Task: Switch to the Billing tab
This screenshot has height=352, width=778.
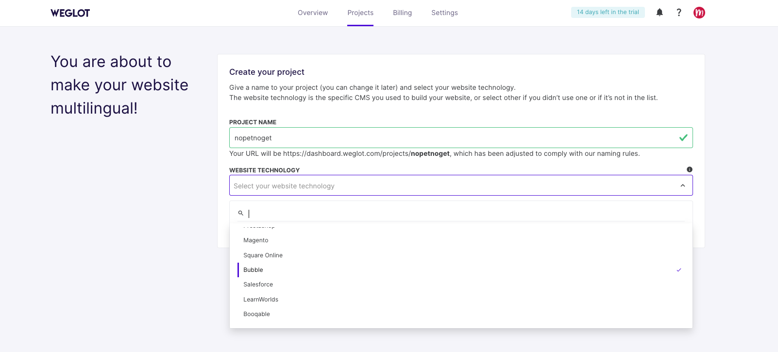Action: 402,13
